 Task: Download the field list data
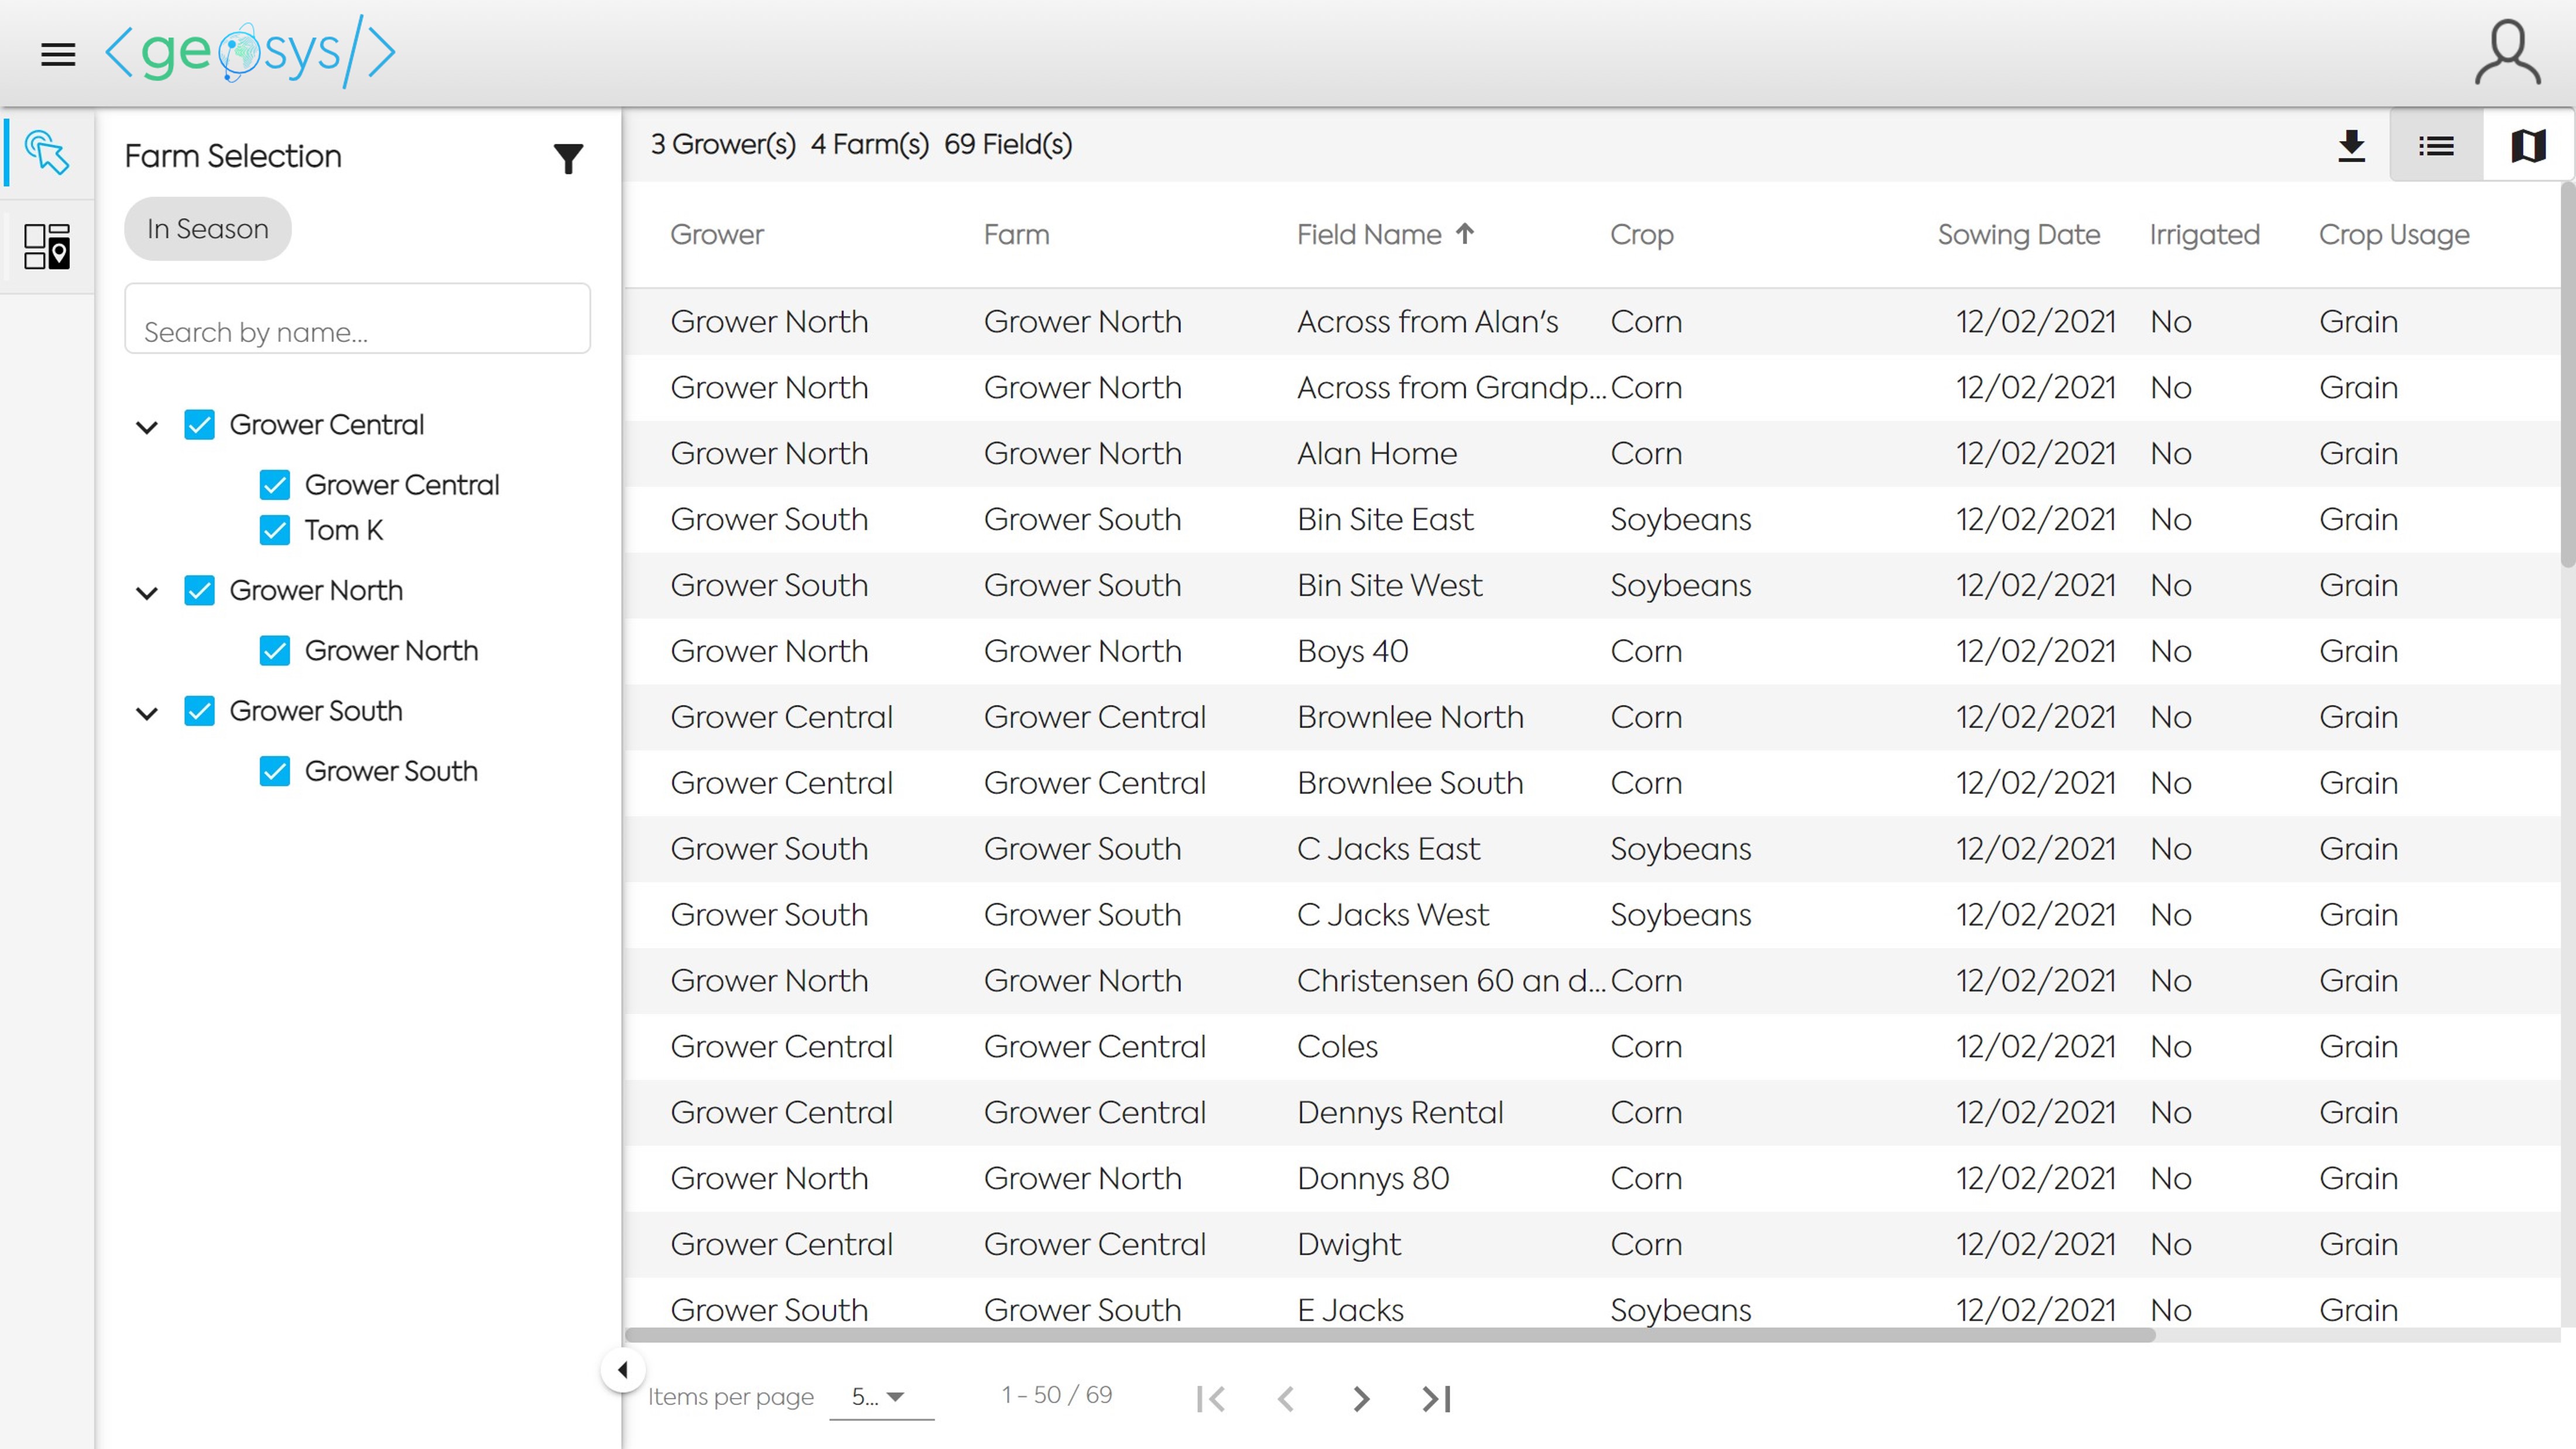[2351, 146]
